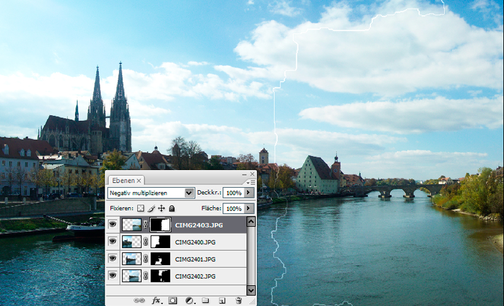Viewport: 504px width, 306px height.
Task: Create a new layer group folder
Action: (x=205, y=300)
